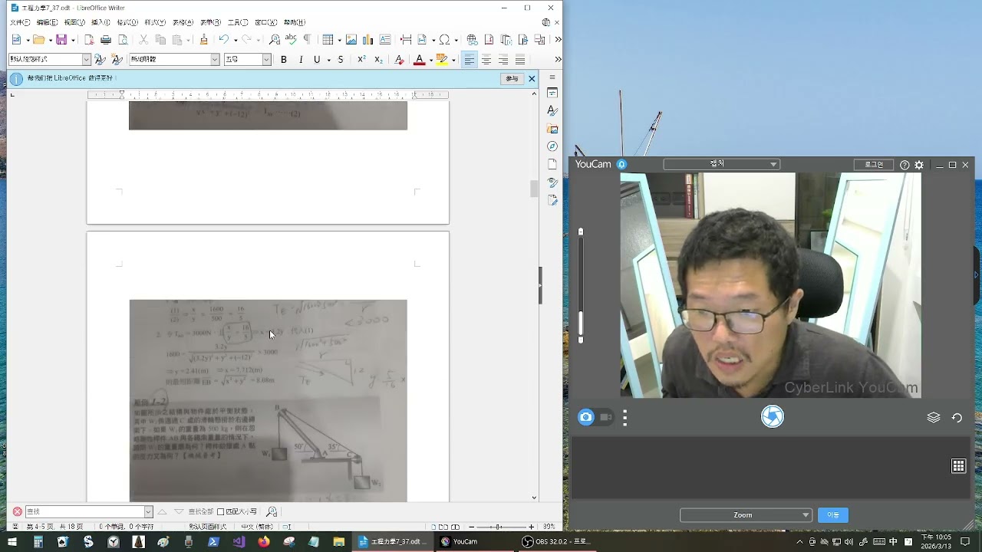Open YouCam settings gear
Viewport: 982px width, 552px height.
919,165
